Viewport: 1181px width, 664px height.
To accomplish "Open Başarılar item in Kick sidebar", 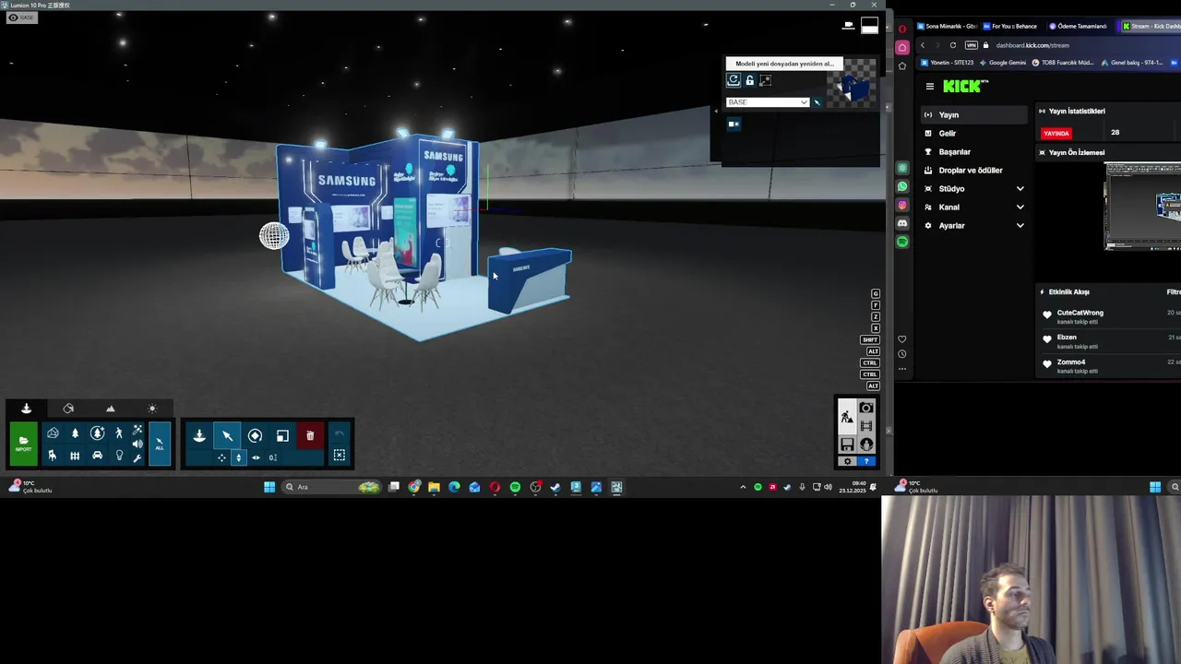I will pyautogui.click(x=975, y=152).
